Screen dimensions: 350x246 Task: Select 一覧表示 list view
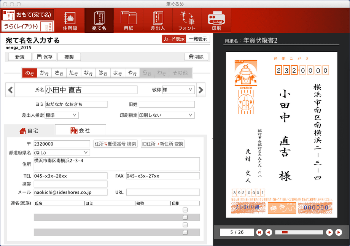point(198,39)
